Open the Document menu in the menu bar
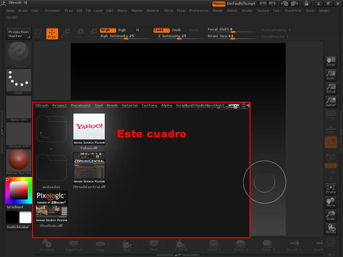 click(52, 10)
